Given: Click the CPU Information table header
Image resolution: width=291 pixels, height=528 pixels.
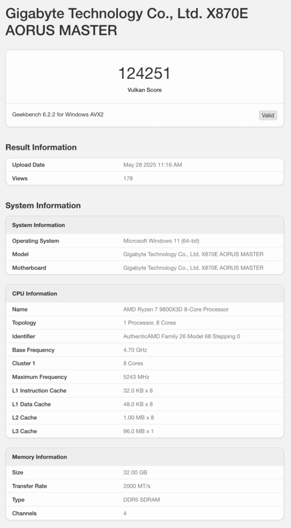Looking at the screenshot, I should pos(145,293).
